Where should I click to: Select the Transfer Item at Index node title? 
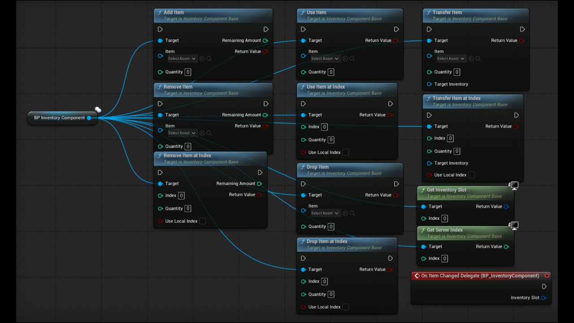click(457, 98)
